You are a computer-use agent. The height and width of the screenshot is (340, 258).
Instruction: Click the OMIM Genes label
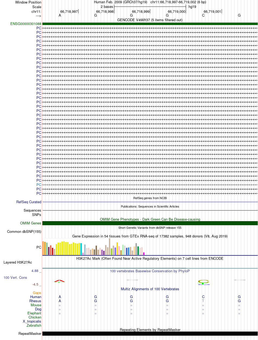(31, 223)
